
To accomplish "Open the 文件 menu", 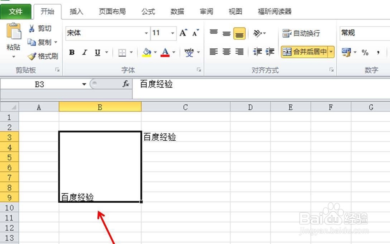I will pos(16,12).
